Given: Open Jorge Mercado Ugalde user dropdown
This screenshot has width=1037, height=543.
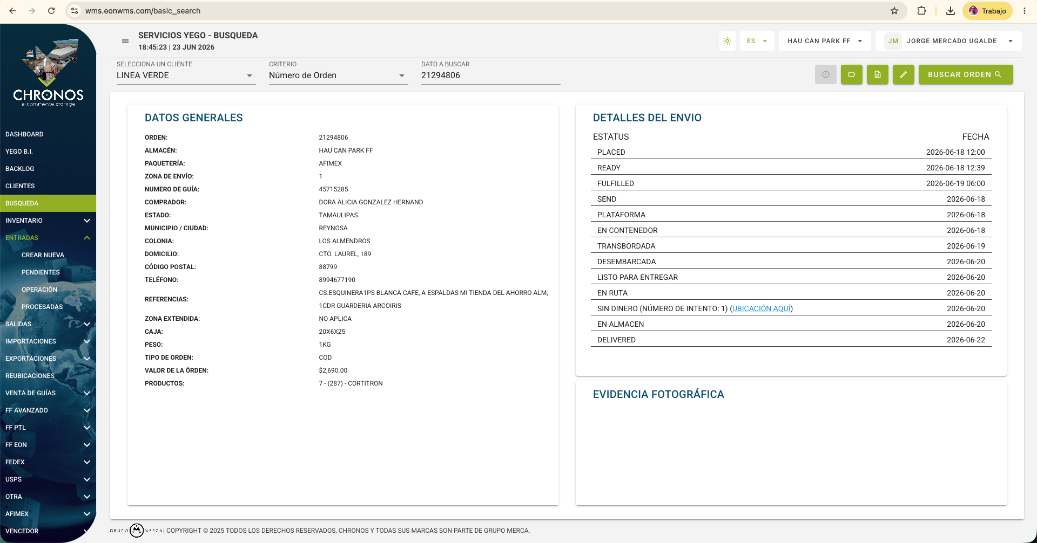Looking at the screenshot, I should tap(949, 41).
